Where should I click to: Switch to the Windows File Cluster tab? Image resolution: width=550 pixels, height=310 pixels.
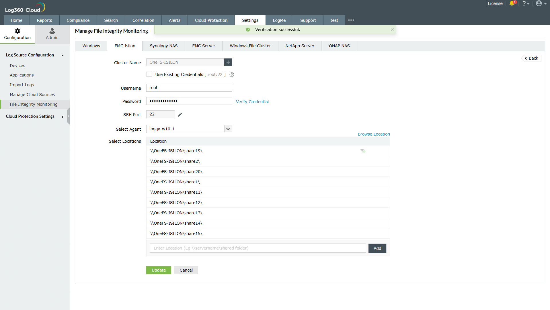(x=250, y=46)
